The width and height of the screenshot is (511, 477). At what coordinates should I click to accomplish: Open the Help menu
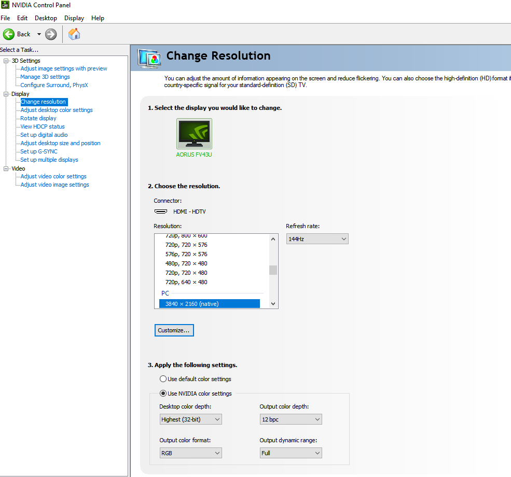(x=98, y=18)
